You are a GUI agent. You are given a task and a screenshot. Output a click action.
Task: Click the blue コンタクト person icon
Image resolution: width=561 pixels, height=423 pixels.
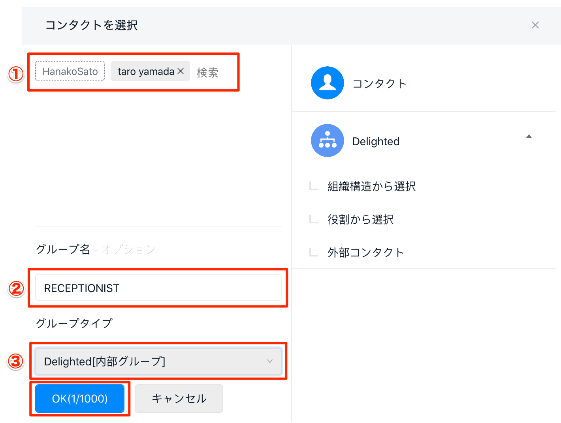click(327, 83)
